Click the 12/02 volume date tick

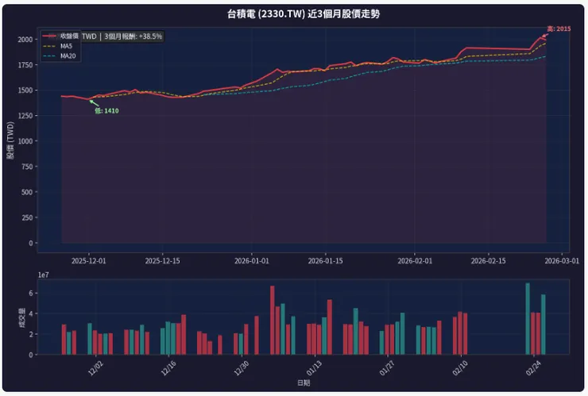[x=95, y=369]
